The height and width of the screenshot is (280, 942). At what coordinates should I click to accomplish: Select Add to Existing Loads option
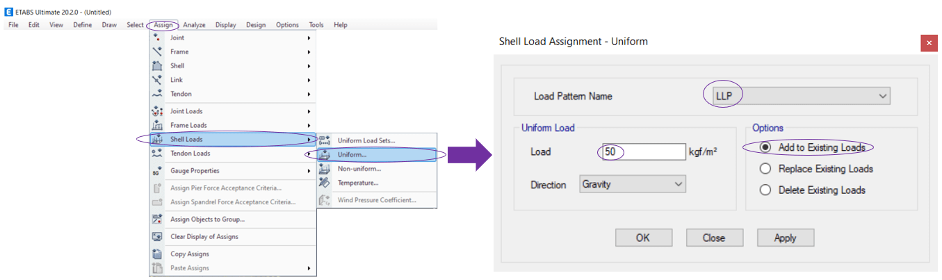point(765,148)
